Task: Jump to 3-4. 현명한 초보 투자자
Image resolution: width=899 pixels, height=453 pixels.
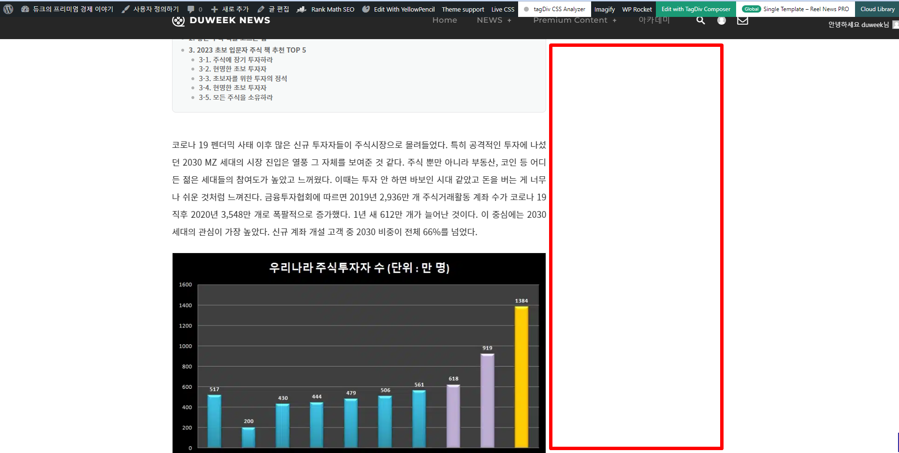Action: pos(232,88)
